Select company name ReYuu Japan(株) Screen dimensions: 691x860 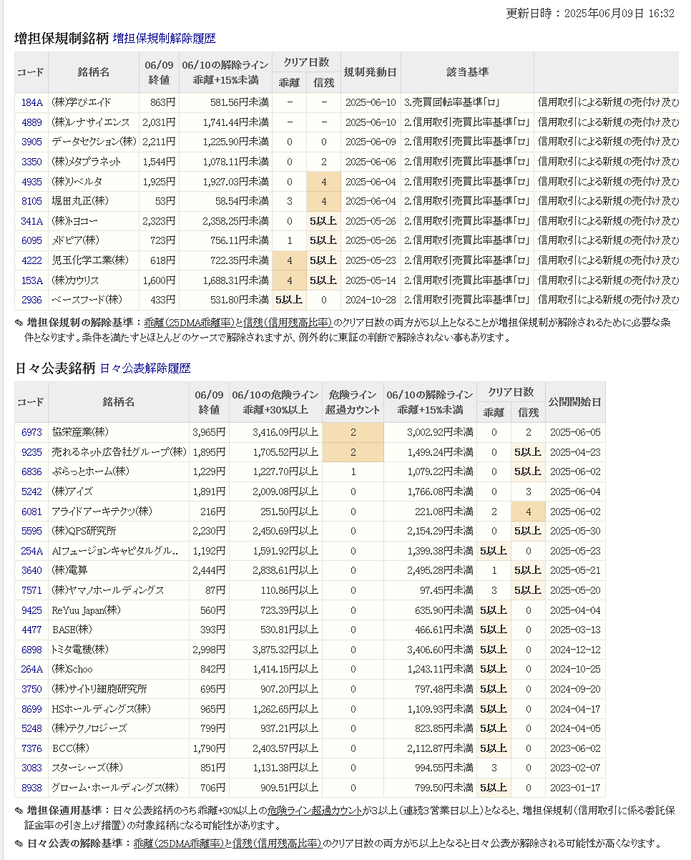click(x=86, y=610)
